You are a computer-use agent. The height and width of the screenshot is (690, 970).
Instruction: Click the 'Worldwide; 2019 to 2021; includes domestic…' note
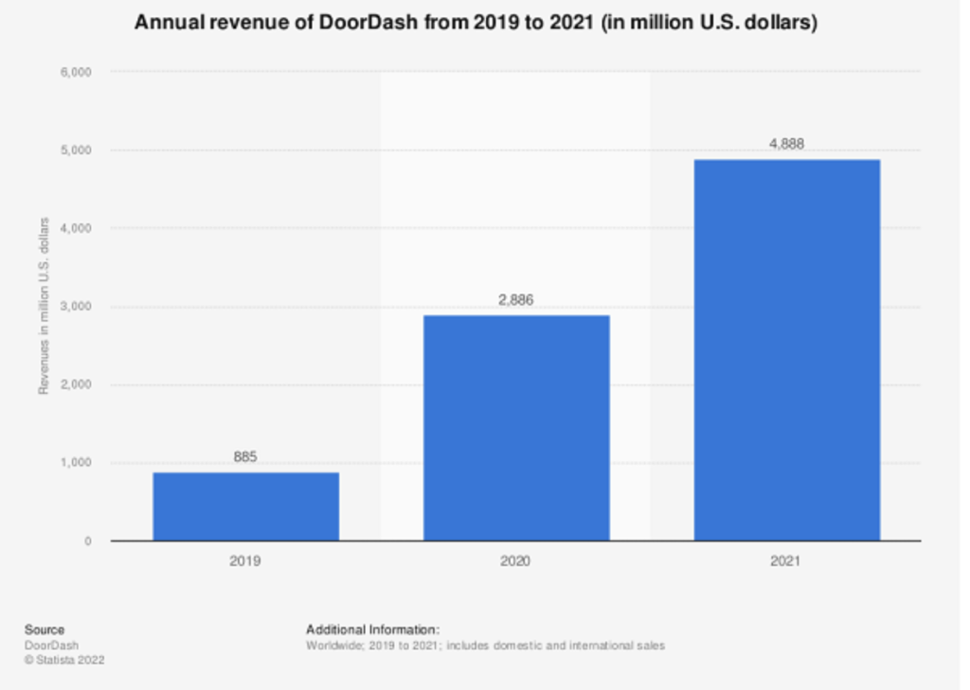tap(486, 646)
